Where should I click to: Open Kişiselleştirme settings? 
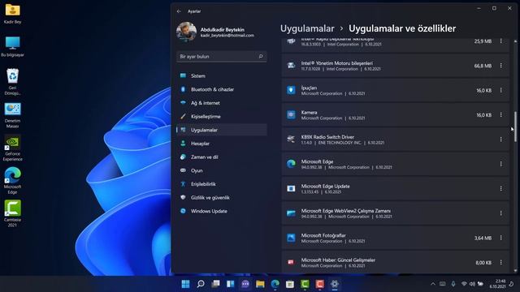tap(222, 117)
